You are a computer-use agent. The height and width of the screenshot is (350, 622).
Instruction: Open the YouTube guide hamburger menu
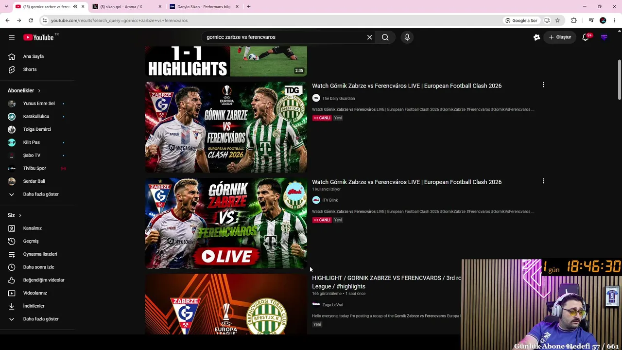tap(12, 37)
